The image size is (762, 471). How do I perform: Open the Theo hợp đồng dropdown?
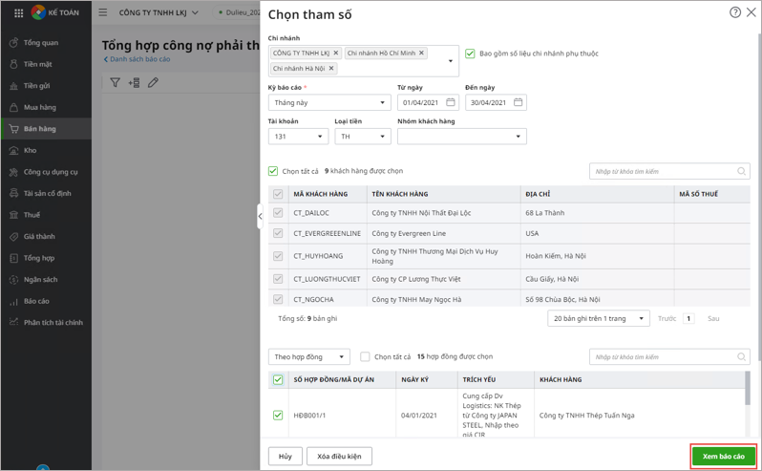[x=309, y=356]
